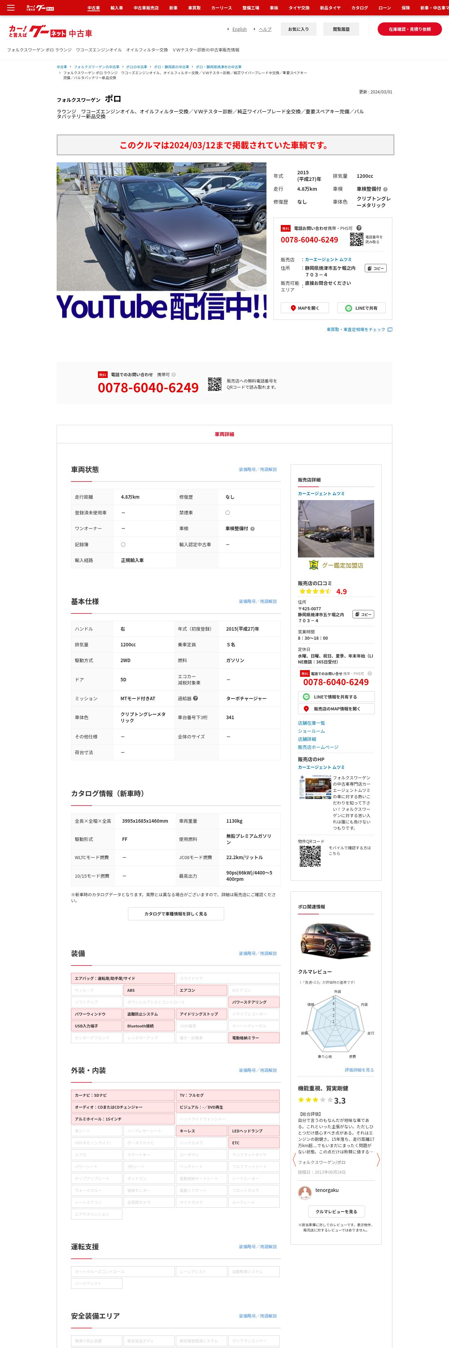The width and height of the screenshot is (449, 1348).
Task: Copy sidebar shop address with コピー button
Action: (x=363, y=615)
